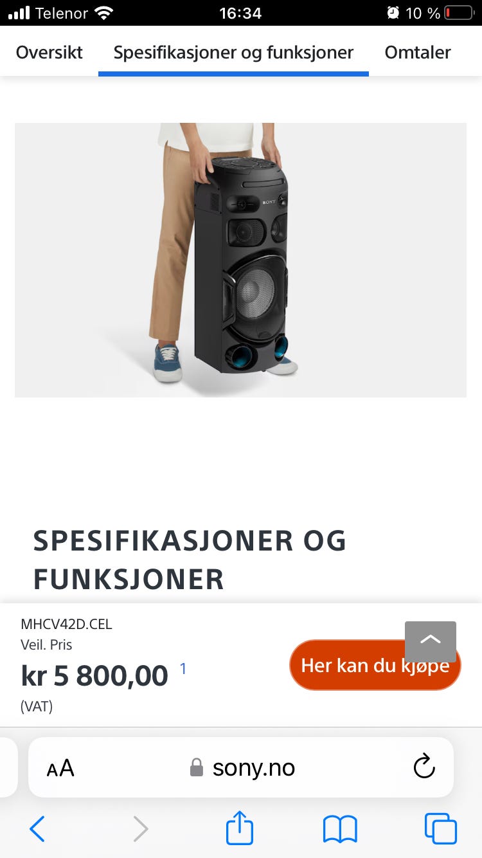
Task: Tap the padlock icon beside sony.no
Action: tap(197, 767)
